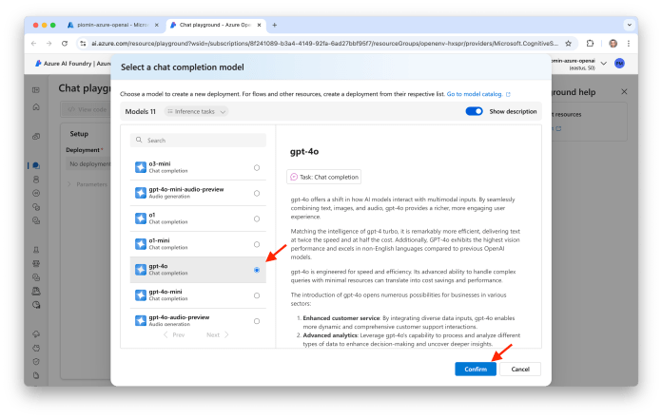Click the gpt-4o model icon
662x418 pixels.
coord(141,270)
